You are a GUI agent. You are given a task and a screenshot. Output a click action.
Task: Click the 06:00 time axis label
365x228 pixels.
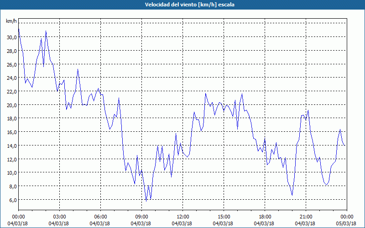(100, 217)
